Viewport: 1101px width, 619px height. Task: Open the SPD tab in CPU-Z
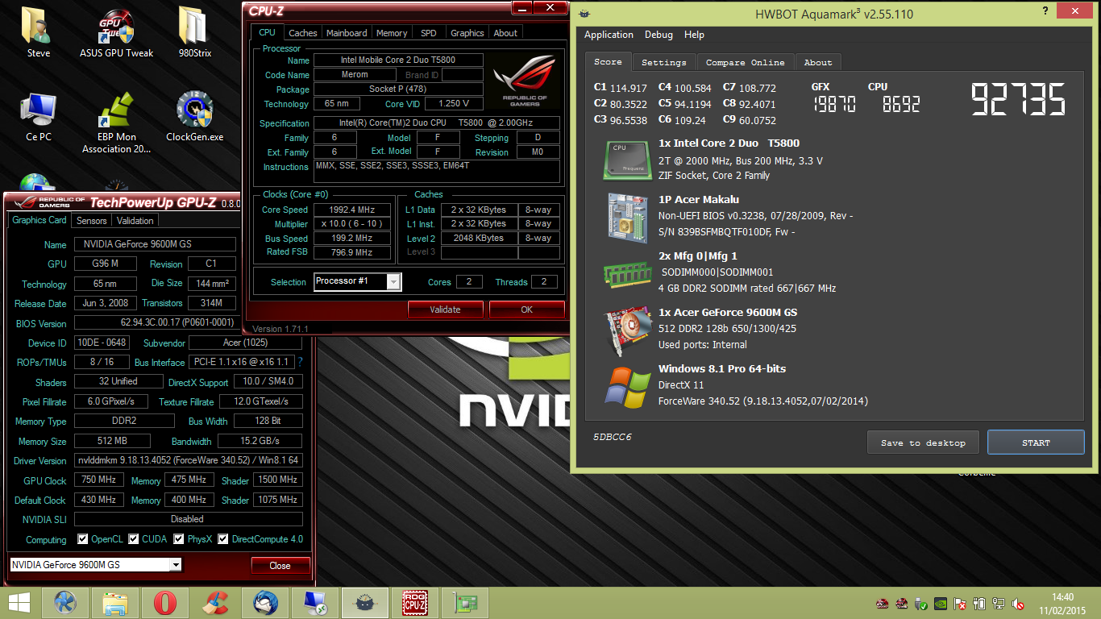click(x=429, y=33)
